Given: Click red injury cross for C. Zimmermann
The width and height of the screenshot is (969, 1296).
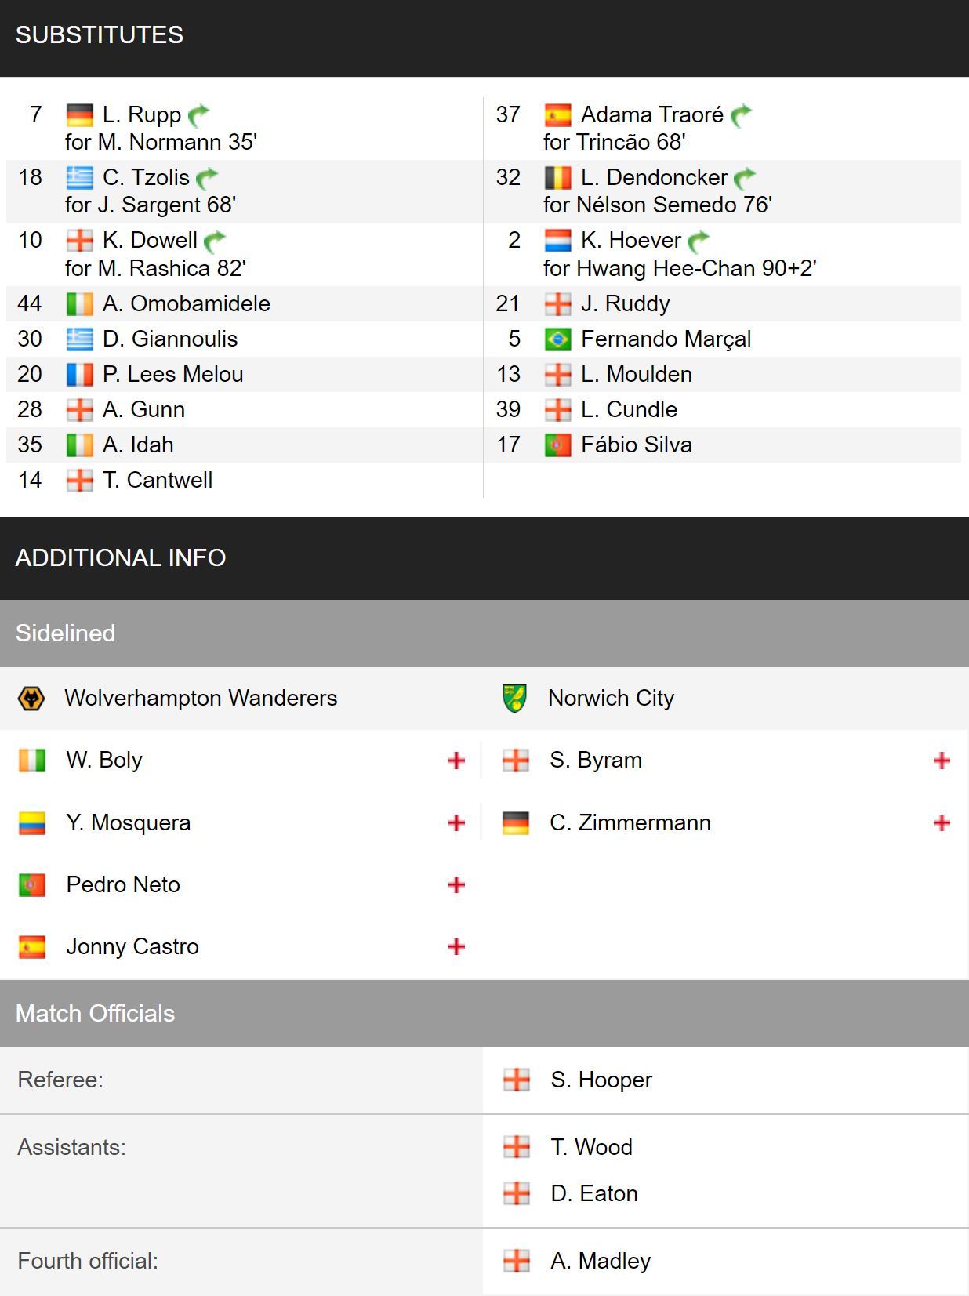Looking at the screenshot, I should coord(942,822).
